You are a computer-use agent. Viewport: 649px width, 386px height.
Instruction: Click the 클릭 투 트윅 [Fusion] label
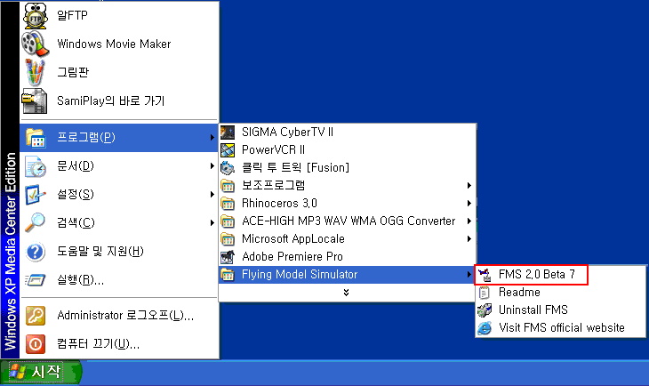(x=295, y=168)
